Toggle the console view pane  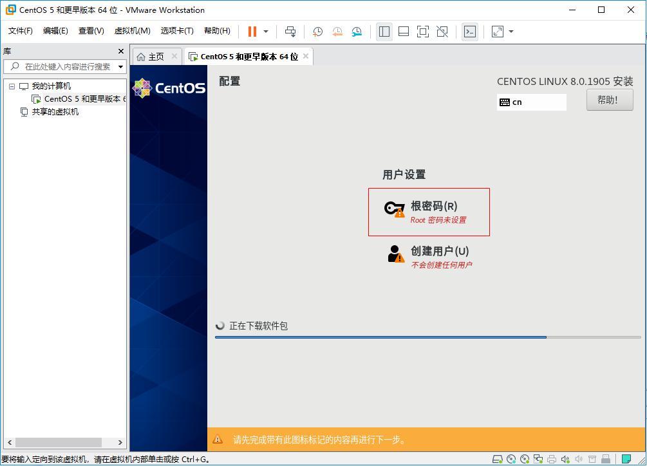(470, 31)
